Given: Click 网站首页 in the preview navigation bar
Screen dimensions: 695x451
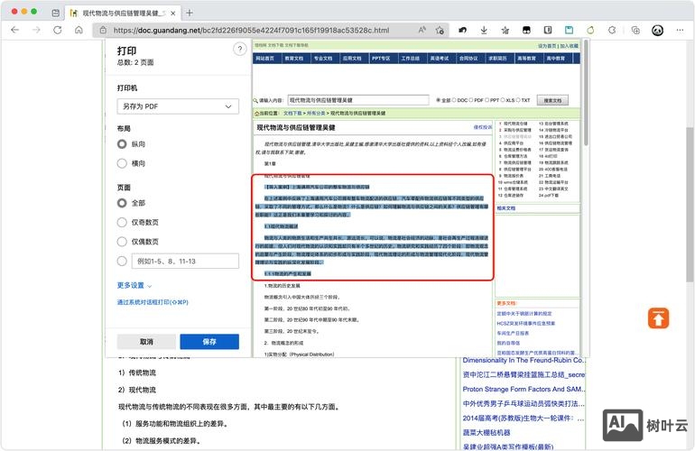Looking at the screenshot, I should coord(265,59).
